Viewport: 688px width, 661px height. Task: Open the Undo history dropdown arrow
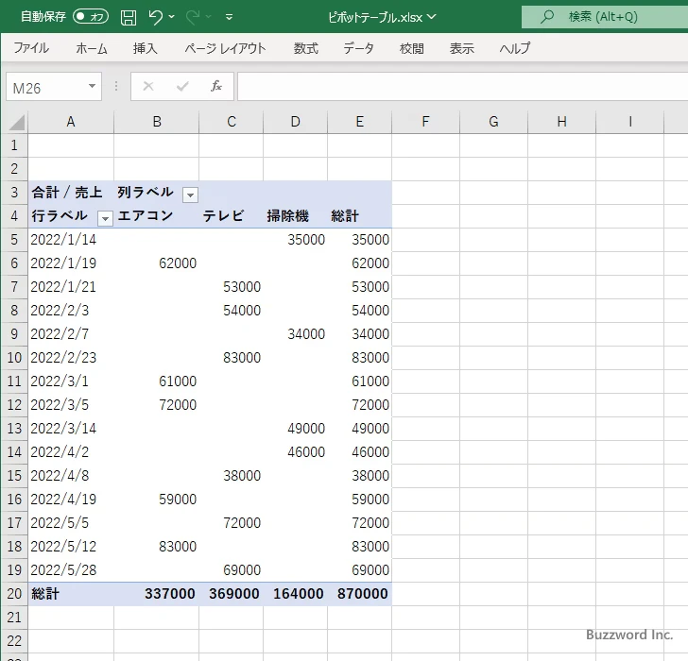click(x=171, y=17)
